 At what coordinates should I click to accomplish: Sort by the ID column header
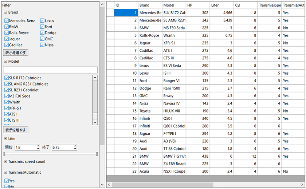126,5
